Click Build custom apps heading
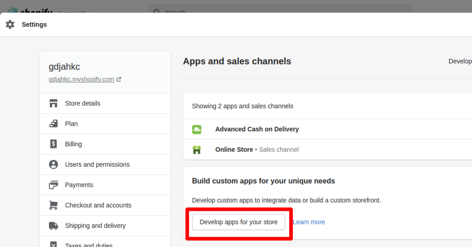Viewport: 472px width, 247px height. (x=264, y=181)
